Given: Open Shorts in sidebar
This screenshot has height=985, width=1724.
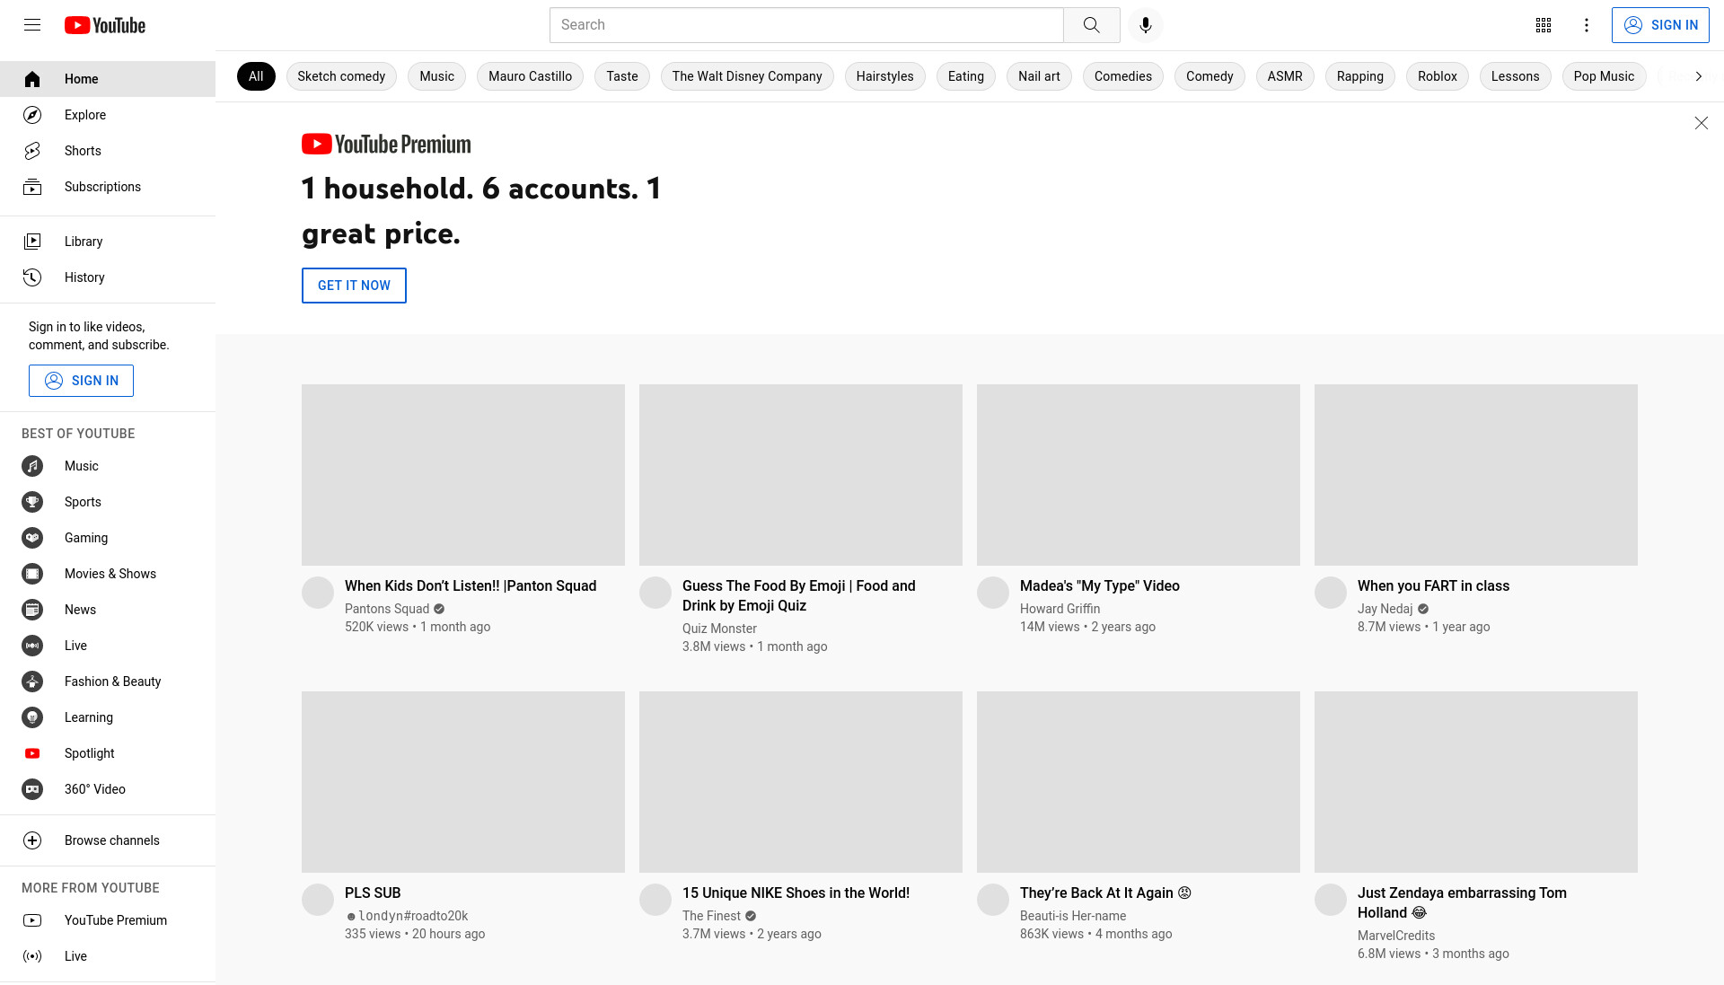Looking at the screenshot, I should coord(108,151).
